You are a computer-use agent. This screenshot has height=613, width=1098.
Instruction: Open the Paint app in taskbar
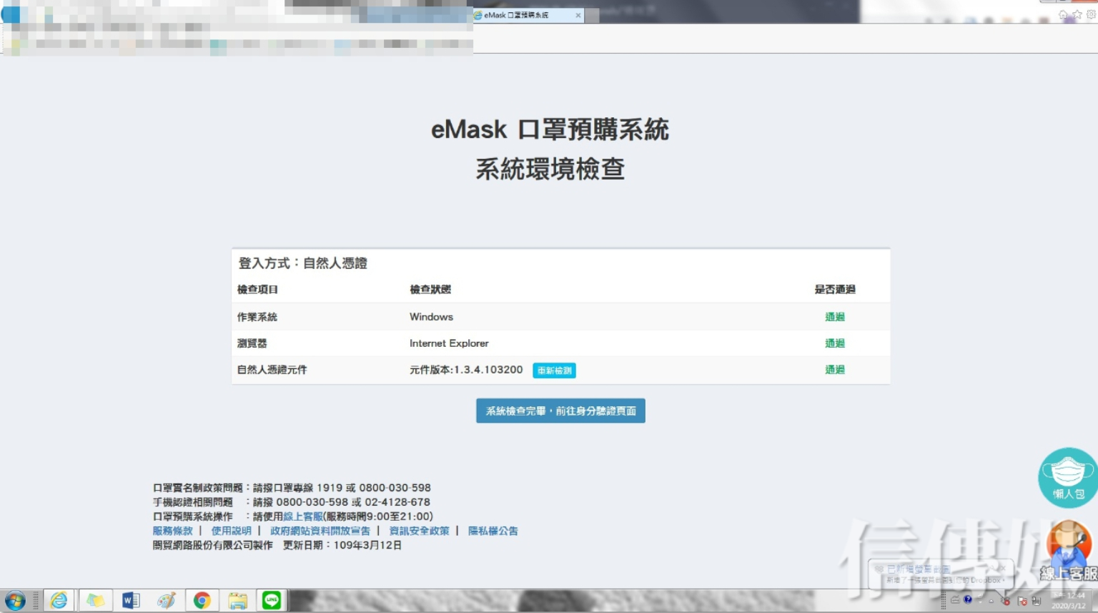167,600
